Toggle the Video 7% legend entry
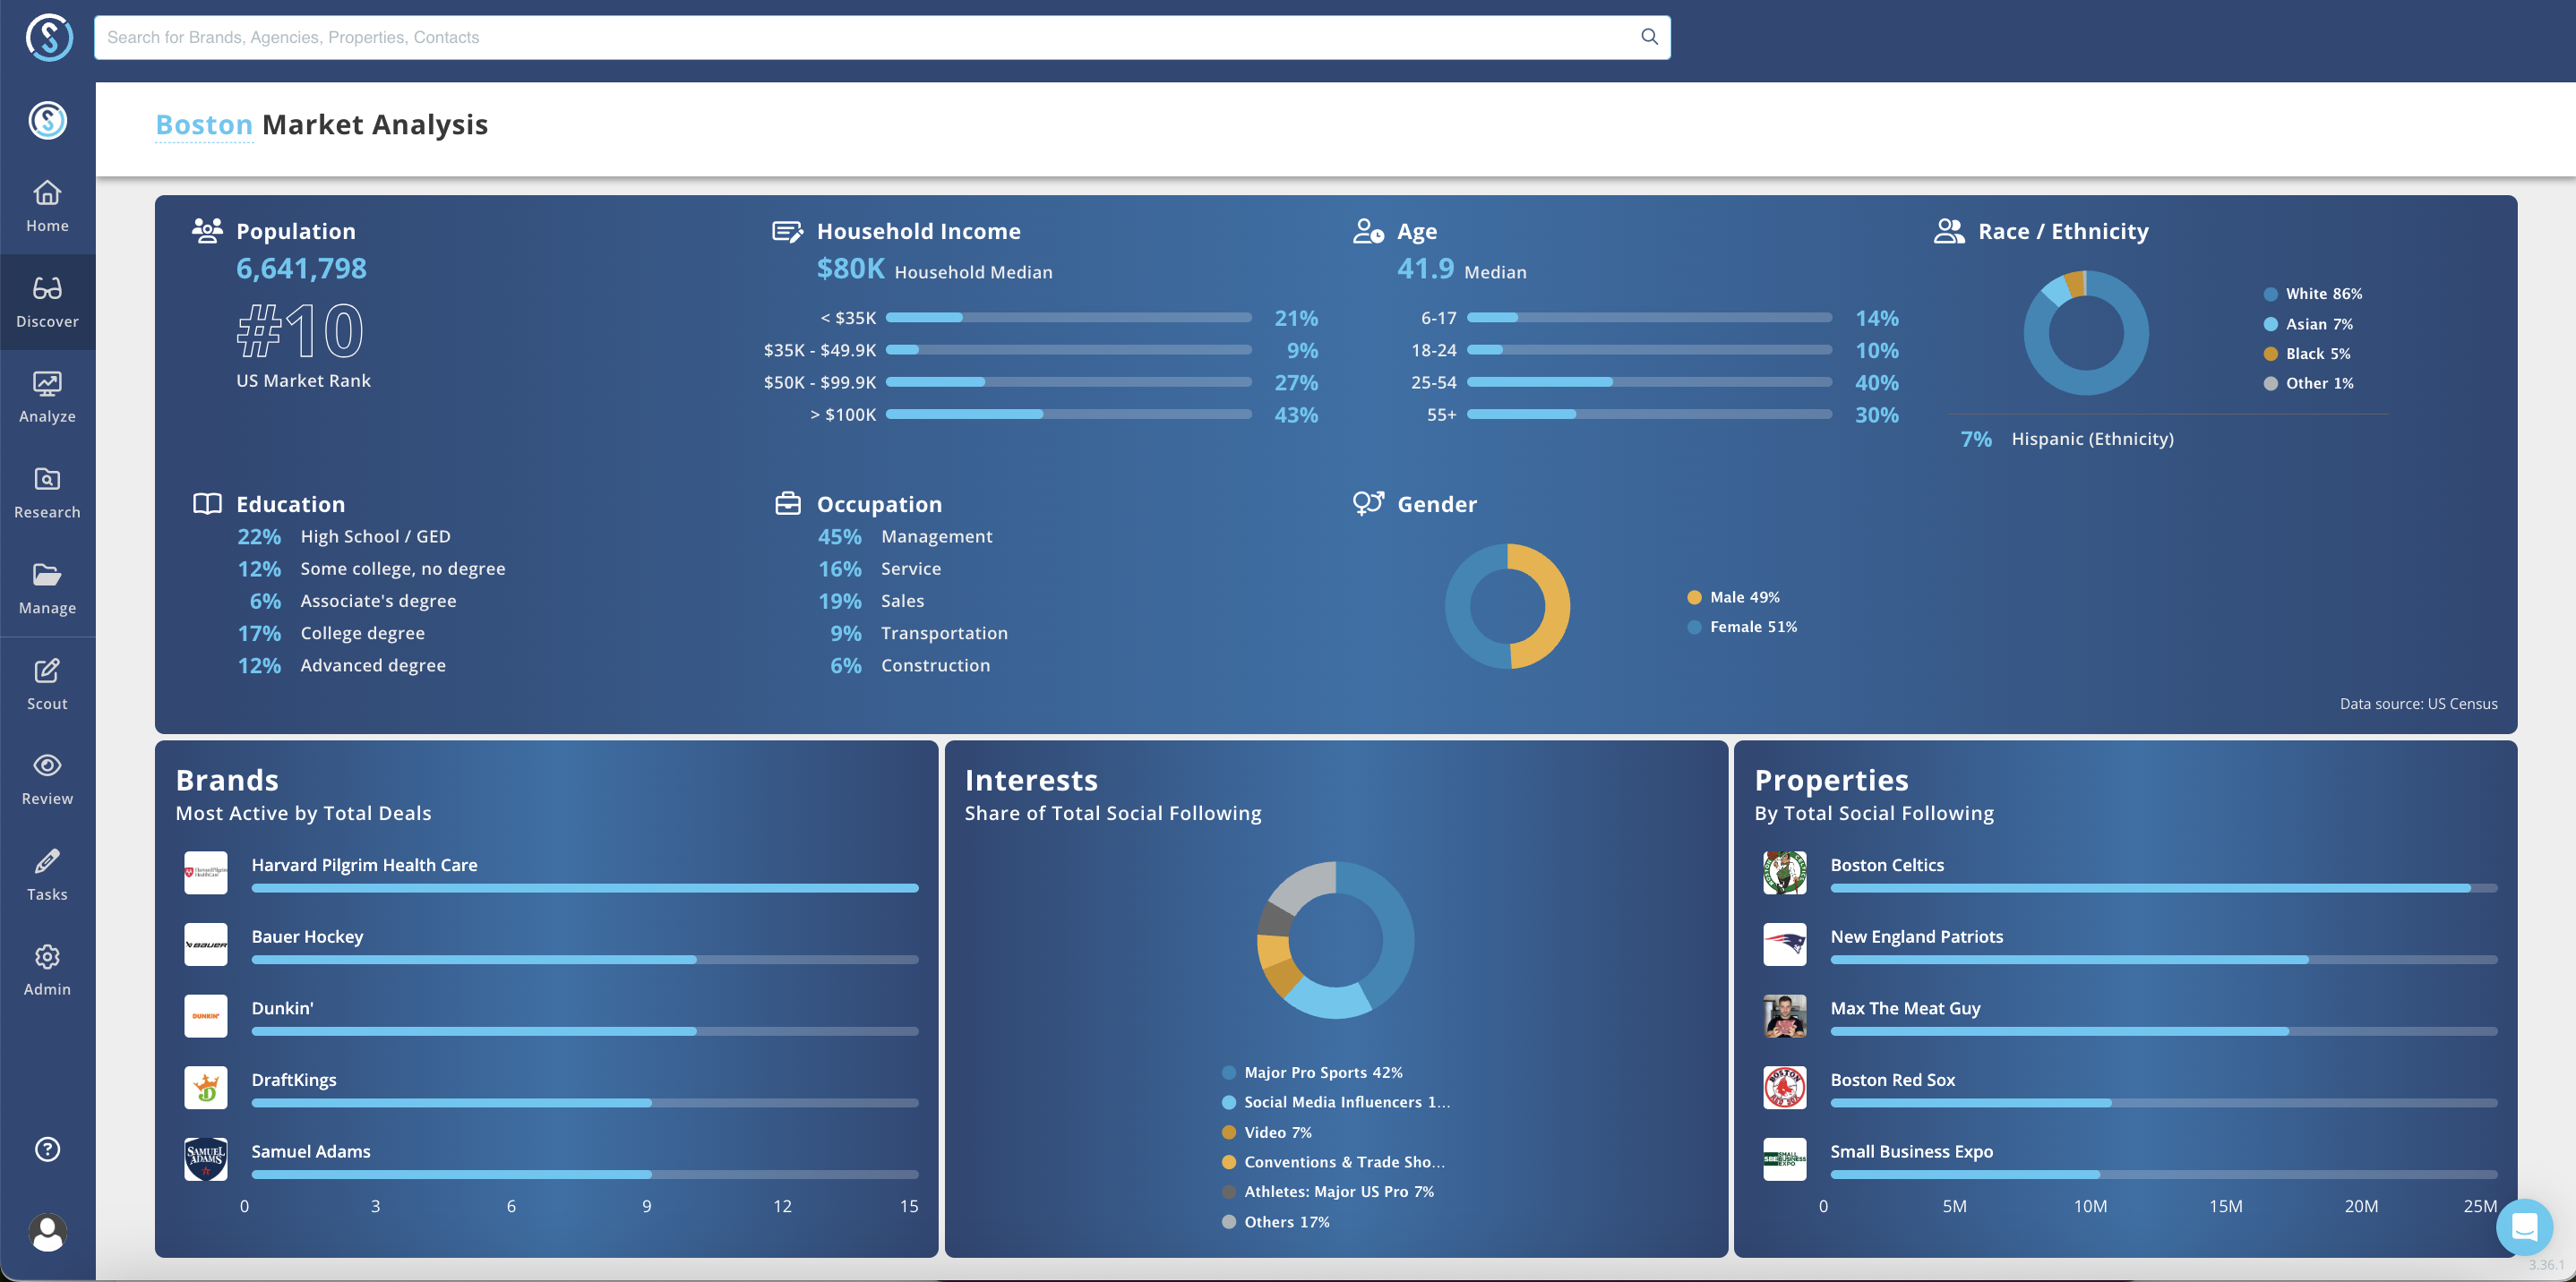The image size is (2576, 1282). tap(1267, 1132)
